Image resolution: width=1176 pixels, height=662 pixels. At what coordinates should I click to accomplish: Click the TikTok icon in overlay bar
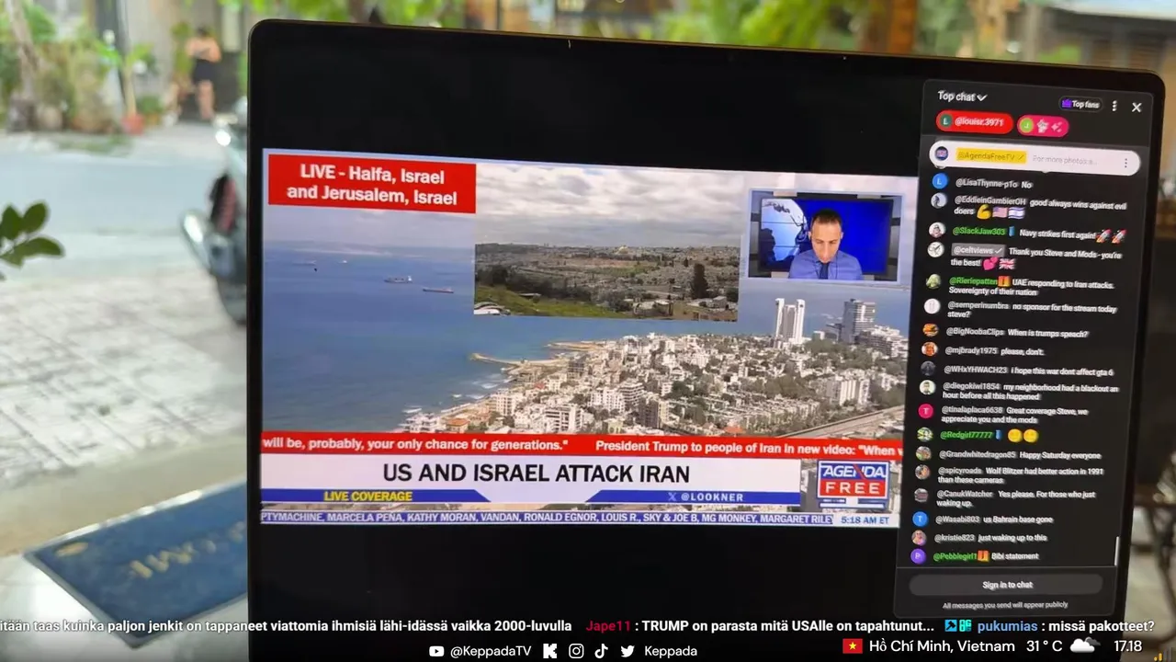coord(601,651)
